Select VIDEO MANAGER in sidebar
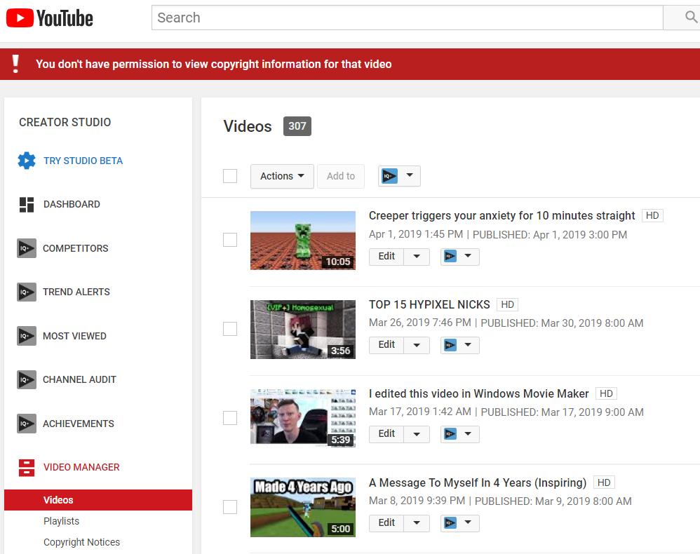The height and width of the screenshot is (554, 700). [x=81, y=468]
